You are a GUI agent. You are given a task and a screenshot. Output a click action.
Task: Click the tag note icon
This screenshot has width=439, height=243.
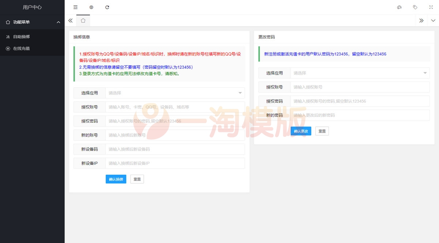(415, 7)
